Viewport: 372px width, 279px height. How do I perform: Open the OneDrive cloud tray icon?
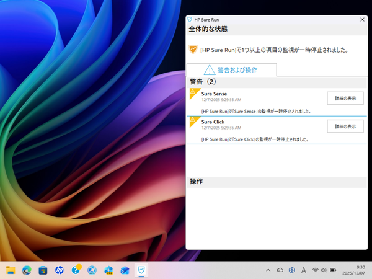tap(280, 270)
